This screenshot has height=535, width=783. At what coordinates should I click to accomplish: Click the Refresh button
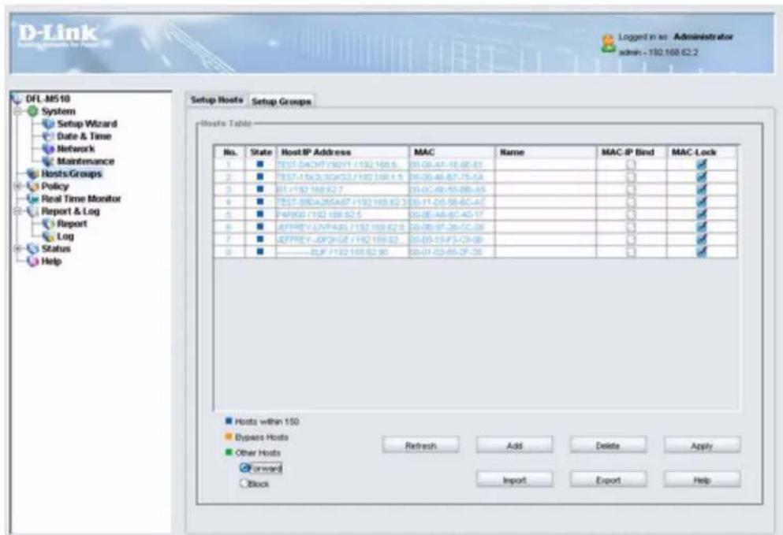(x=420, y=445)
